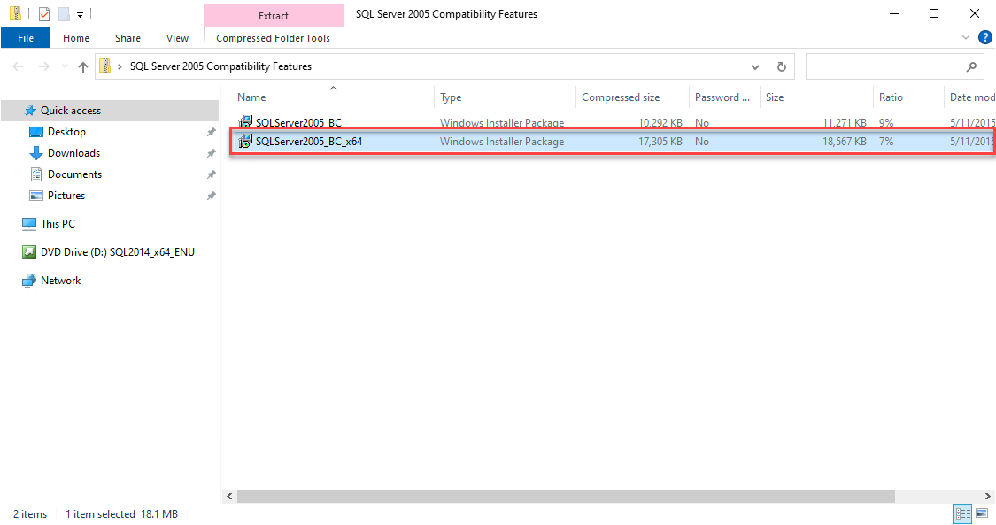Go back with the Back arrow
This screenshot has width=996, height=525.
coord(18,66)
